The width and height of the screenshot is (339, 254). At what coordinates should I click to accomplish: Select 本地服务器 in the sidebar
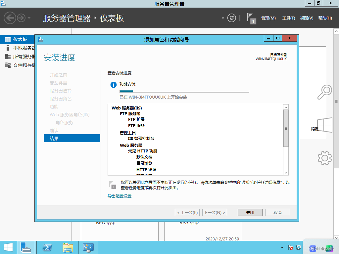[x=17, y=48]
